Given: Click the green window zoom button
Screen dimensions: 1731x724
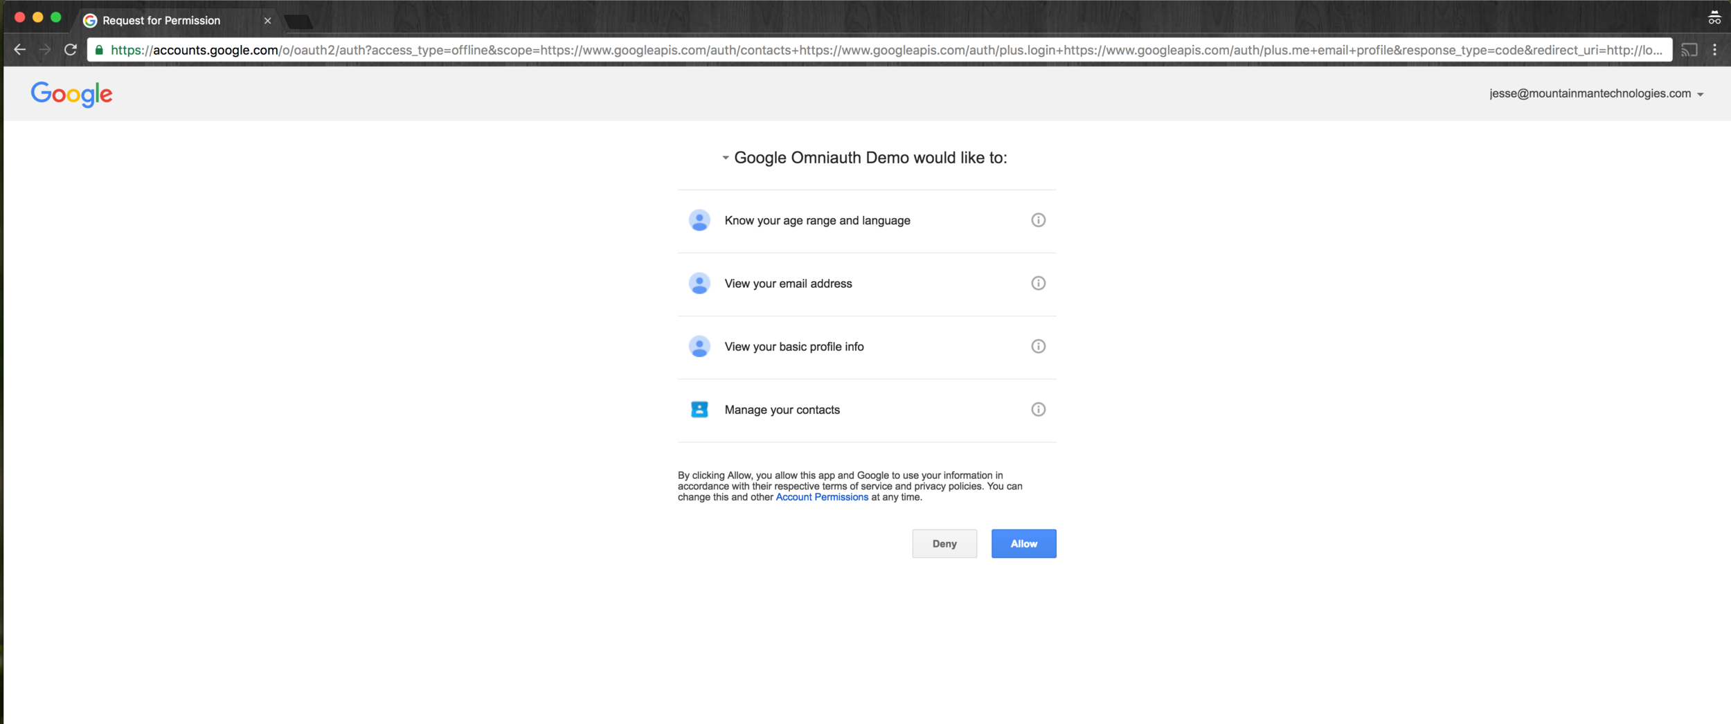Looking at the screenshot, I should [56, 17].
